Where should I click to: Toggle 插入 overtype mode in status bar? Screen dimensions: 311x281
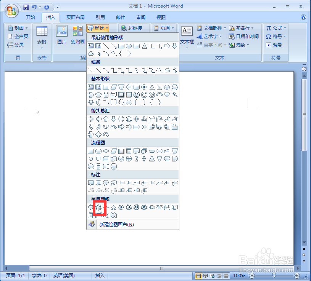100,275
